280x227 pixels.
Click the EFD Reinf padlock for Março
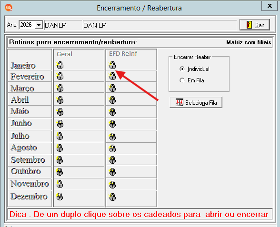pyautogui.click(x=112, y=88)
